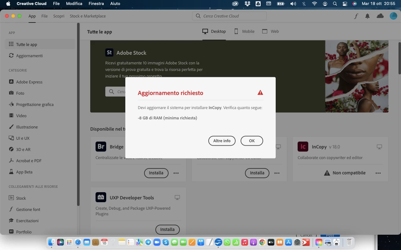Open the Creative Cloud application menu
401x250 pixels.
pyautogui.click(x=31, y=3)
